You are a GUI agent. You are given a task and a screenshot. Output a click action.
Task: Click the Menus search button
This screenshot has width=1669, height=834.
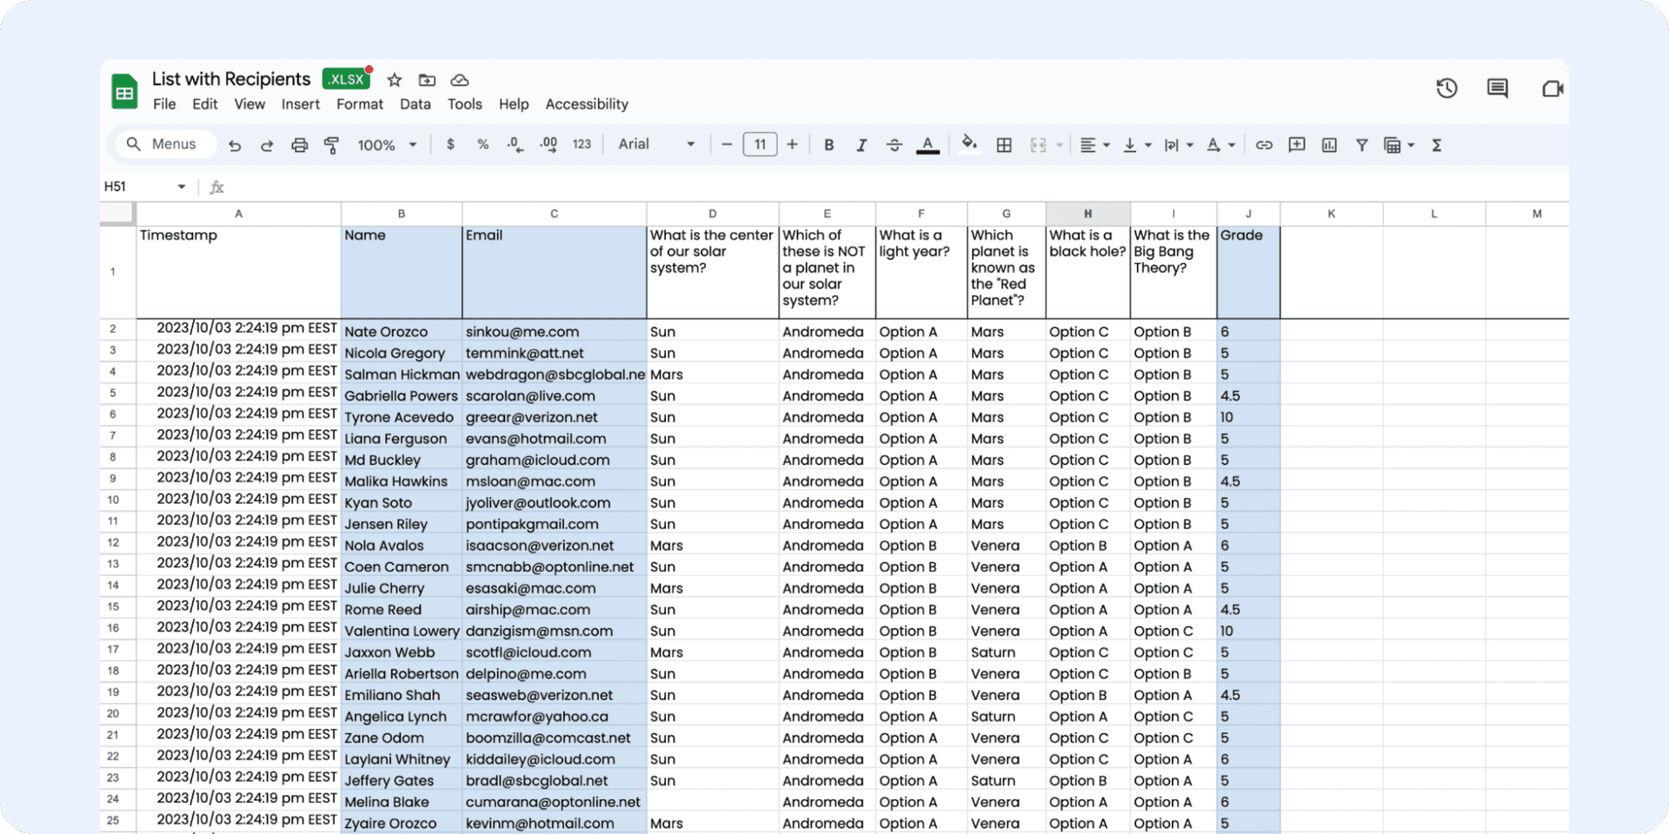click(x=163, y=144)
